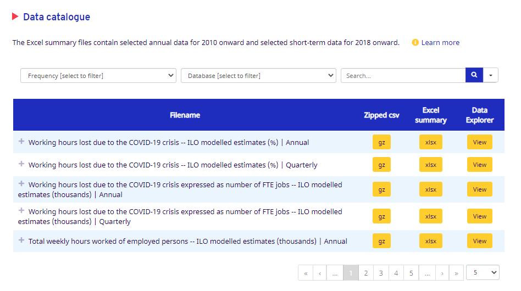Click the Learn more info icon
The height and width of the screenshot is (291, 521).
click(415, 42)
